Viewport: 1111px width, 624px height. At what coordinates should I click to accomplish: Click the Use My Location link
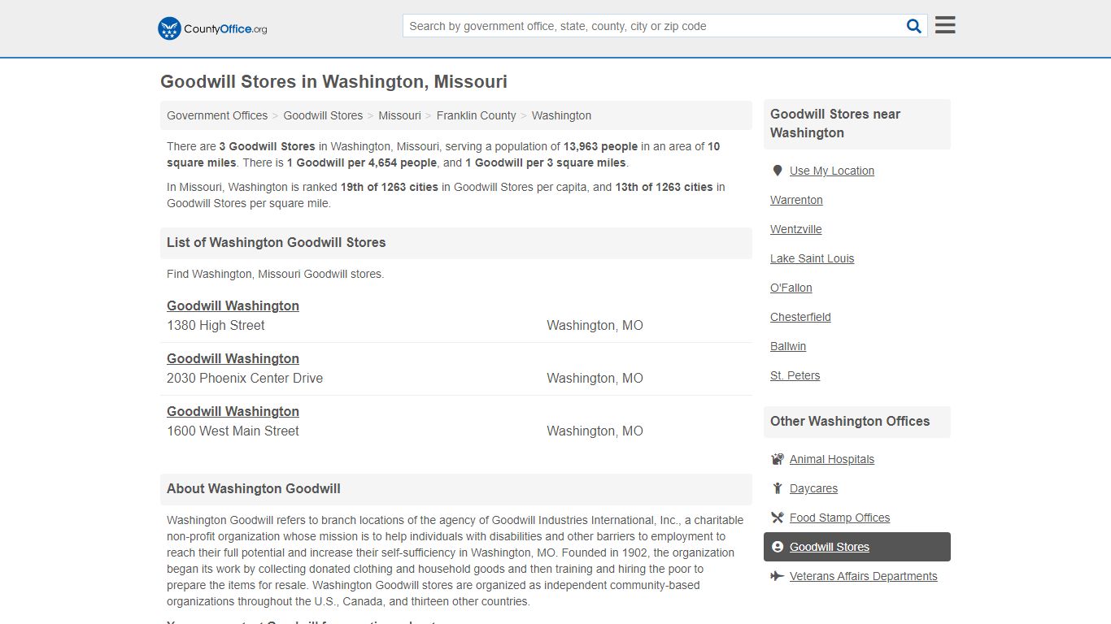(x=832, y=171)
